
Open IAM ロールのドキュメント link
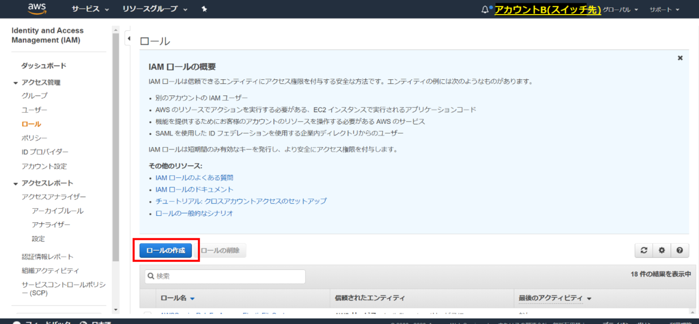[x=194, y=190]
